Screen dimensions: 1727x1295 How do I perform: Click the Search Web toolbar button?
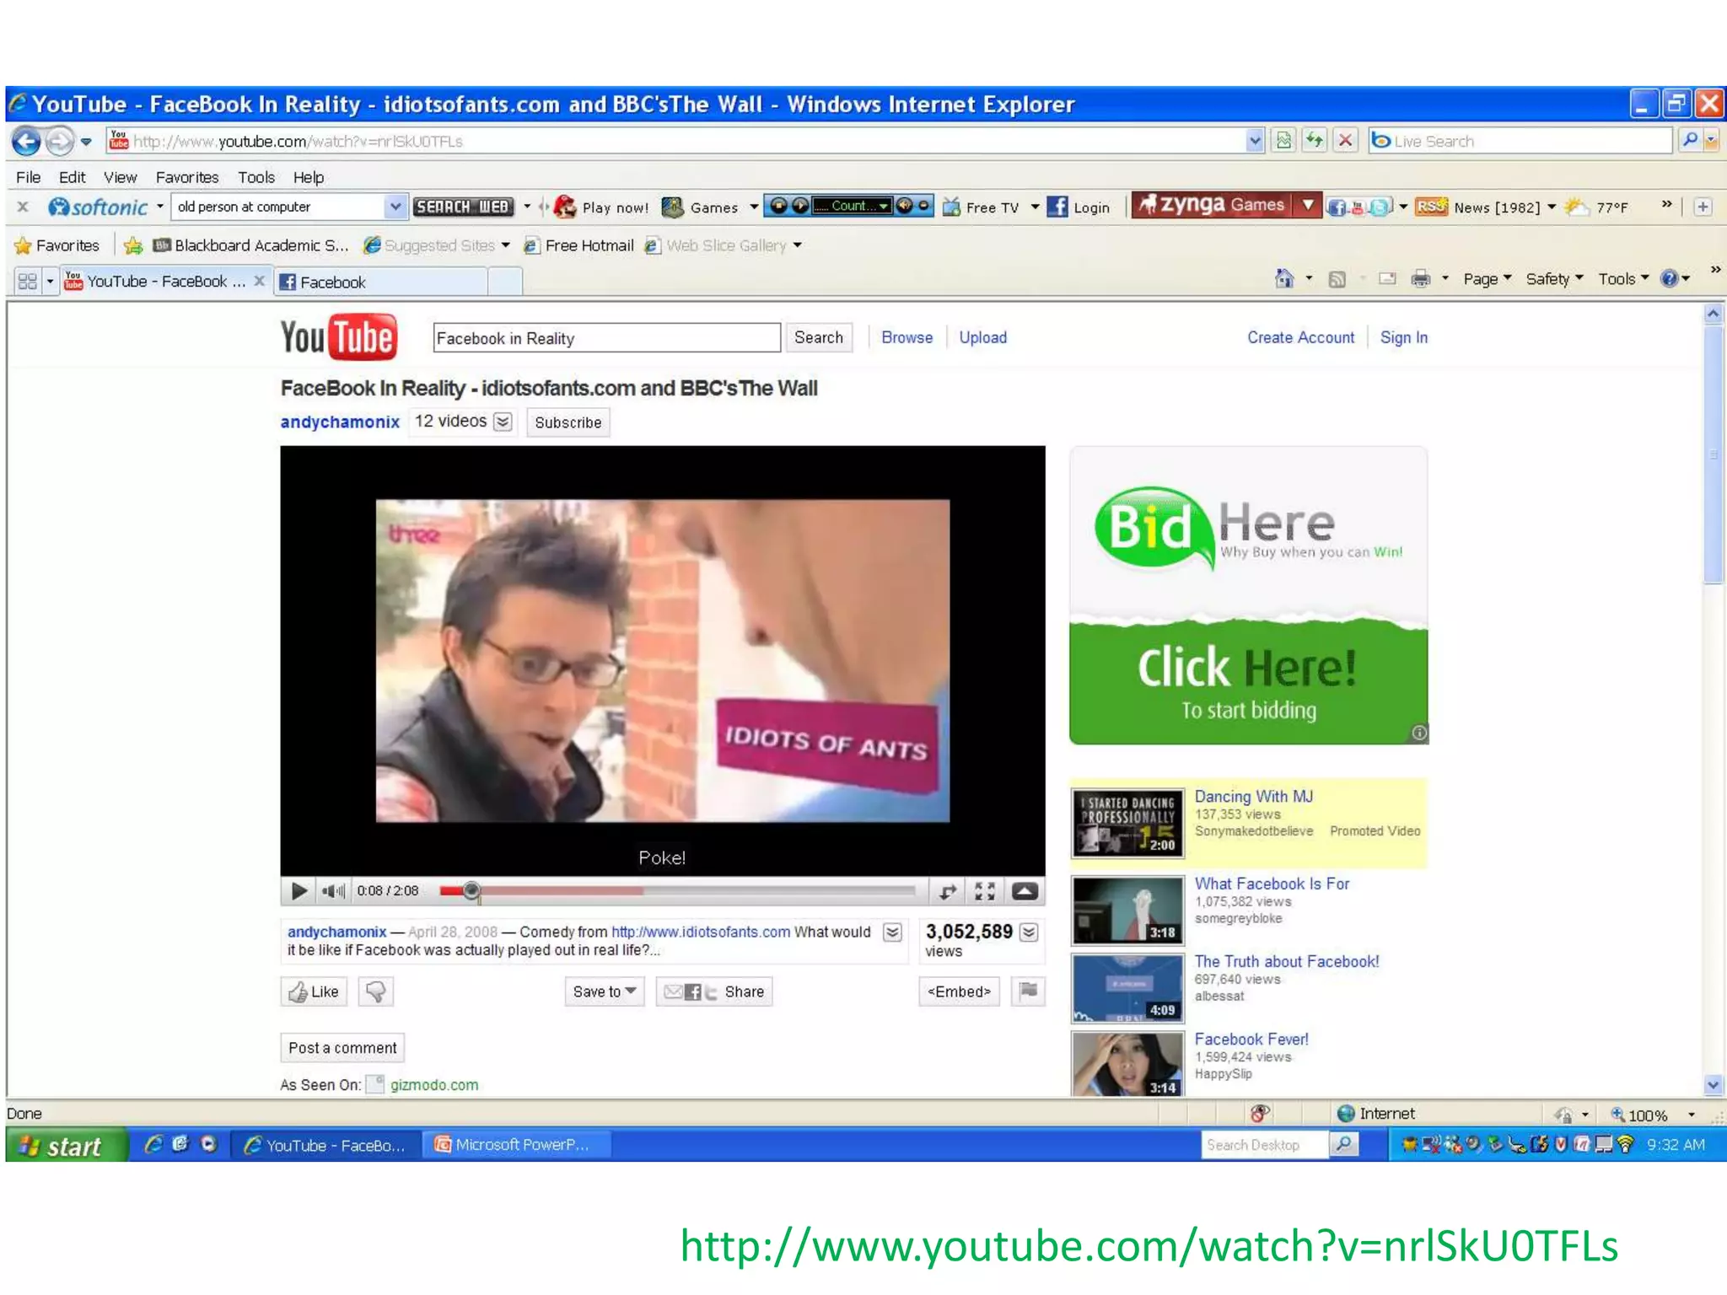tap(463, 207)
